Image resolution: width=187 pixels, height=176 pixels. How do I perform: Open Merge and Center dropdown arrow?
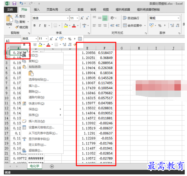pyautogui.click(x=145, y=26)
